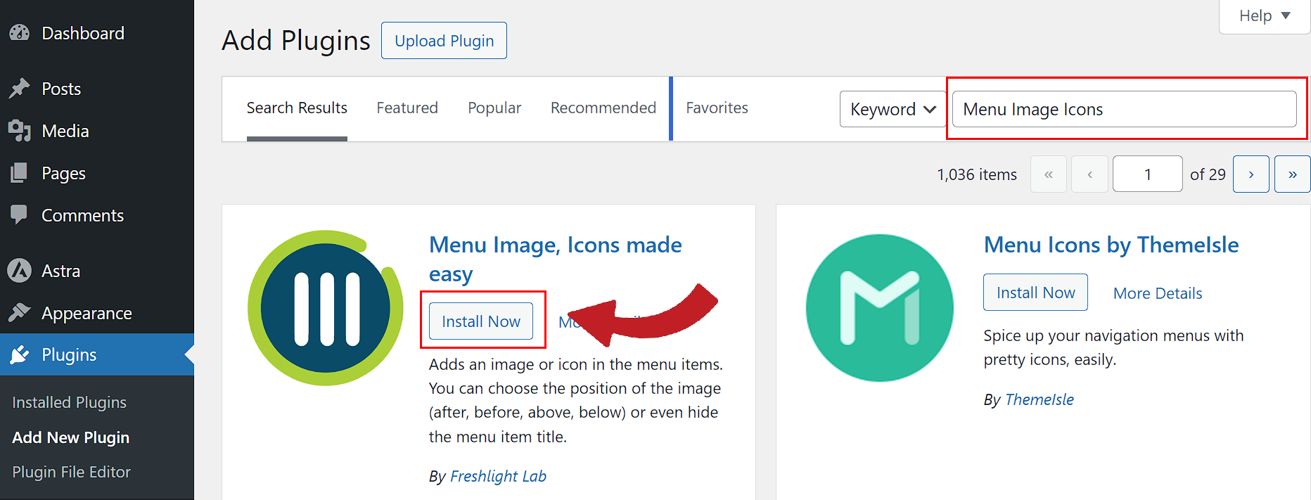Click the Dashboard gauge icon
The image size is (1311, 500).
coord(20,33)
